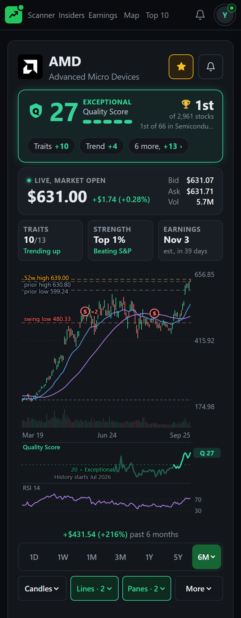Click the Jun 24 date axis label

(x=107, y=435)
